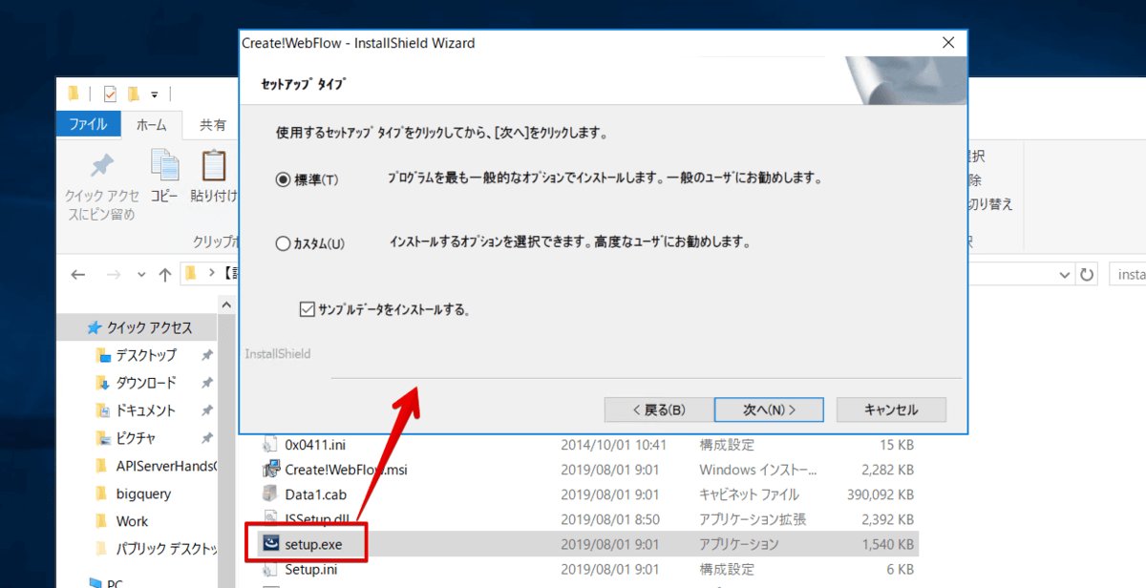
Task: Click the bigquery folder icon in sidebar
Action: [x=103, y=493]
